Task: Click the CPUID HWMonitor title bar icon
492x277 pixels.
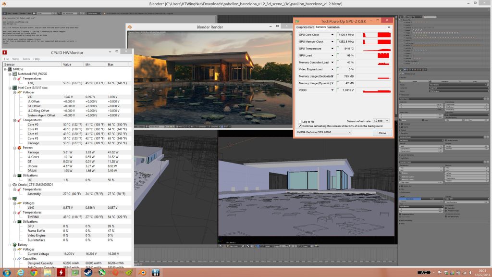Action: tap(4, 52)
